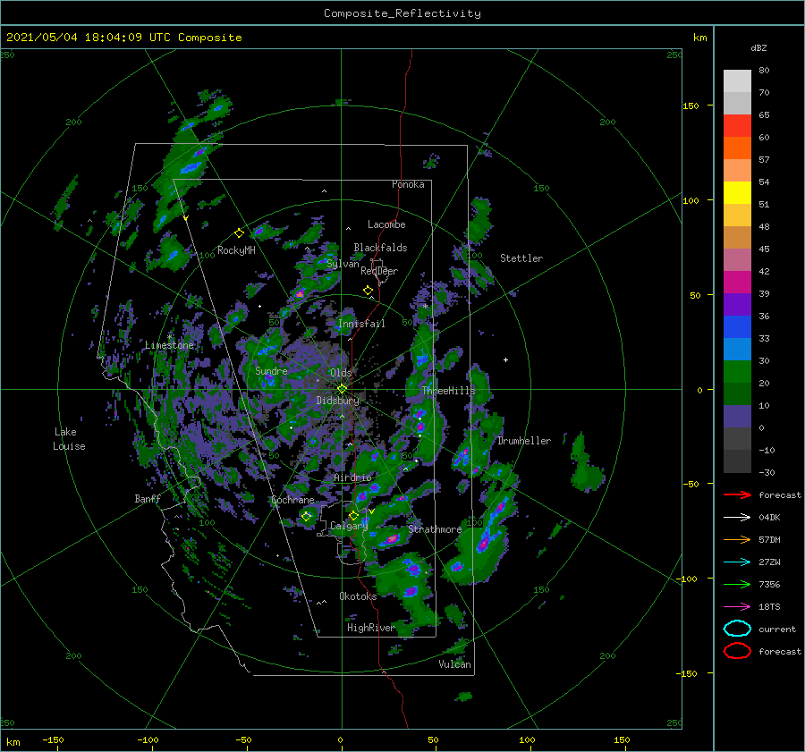Select the orange 57DM arrow icon
The height and width of the screenshot is (752, 805).
coord(737,539)
